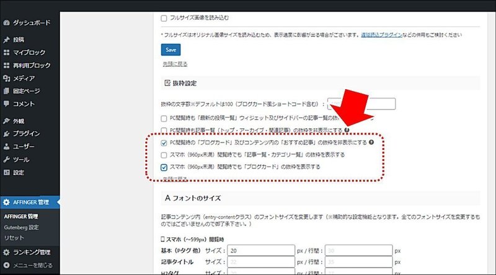
Task: Click the プラグイン plug icon
Action: [6, 134]
